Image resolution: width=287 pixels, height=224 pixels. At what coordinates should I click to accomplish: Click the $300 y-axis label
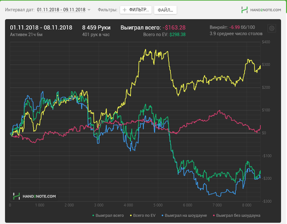pyautogui.click(x=266, y=65)
